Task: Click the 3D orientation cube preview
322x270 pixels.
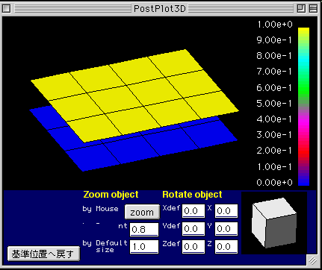Action: pos(274,223)
